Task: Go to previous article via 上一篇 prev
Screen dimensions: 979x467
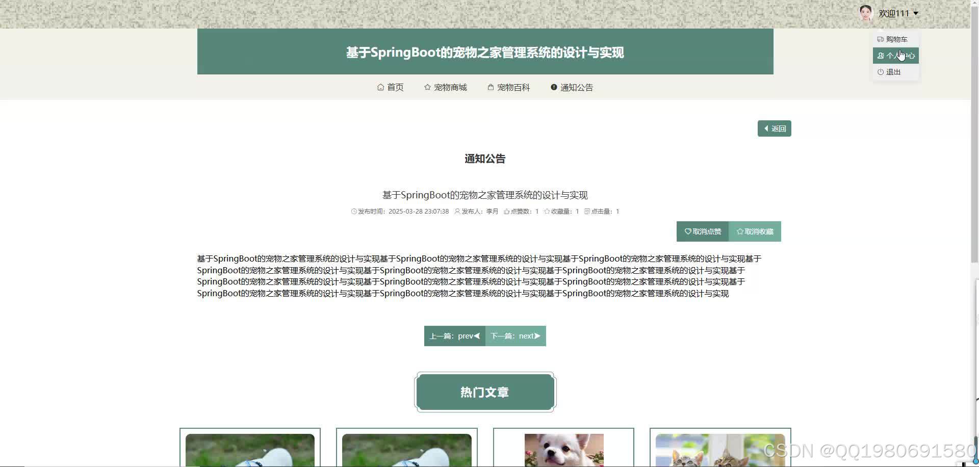Action: (x=454, y=335)
